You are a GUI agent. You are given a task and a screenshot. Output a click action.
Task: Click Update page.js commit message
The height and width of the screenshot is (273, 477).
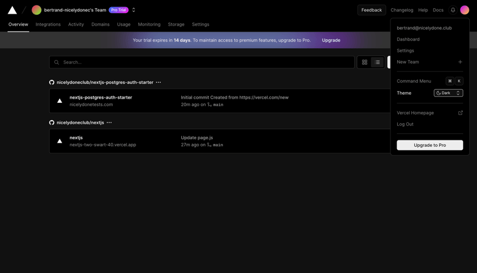(197, 138)
